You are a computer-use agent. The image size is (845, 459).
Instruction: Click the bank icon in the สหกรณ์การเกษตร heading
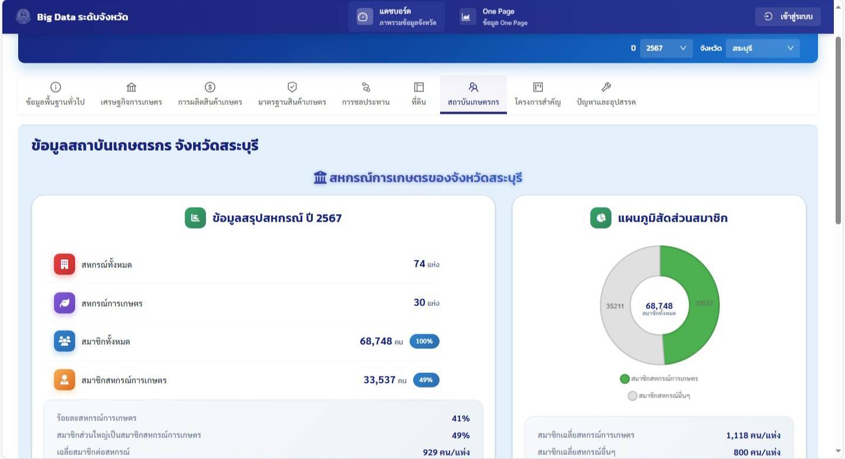click(320, 178)
